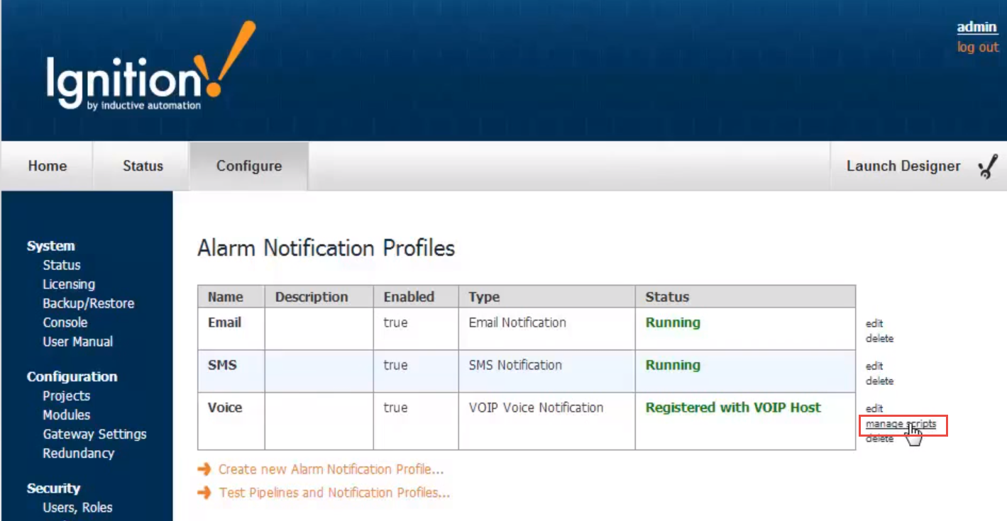Select the Configure tab
Viewport: 1007px width, 521px height.
point(248,167)
